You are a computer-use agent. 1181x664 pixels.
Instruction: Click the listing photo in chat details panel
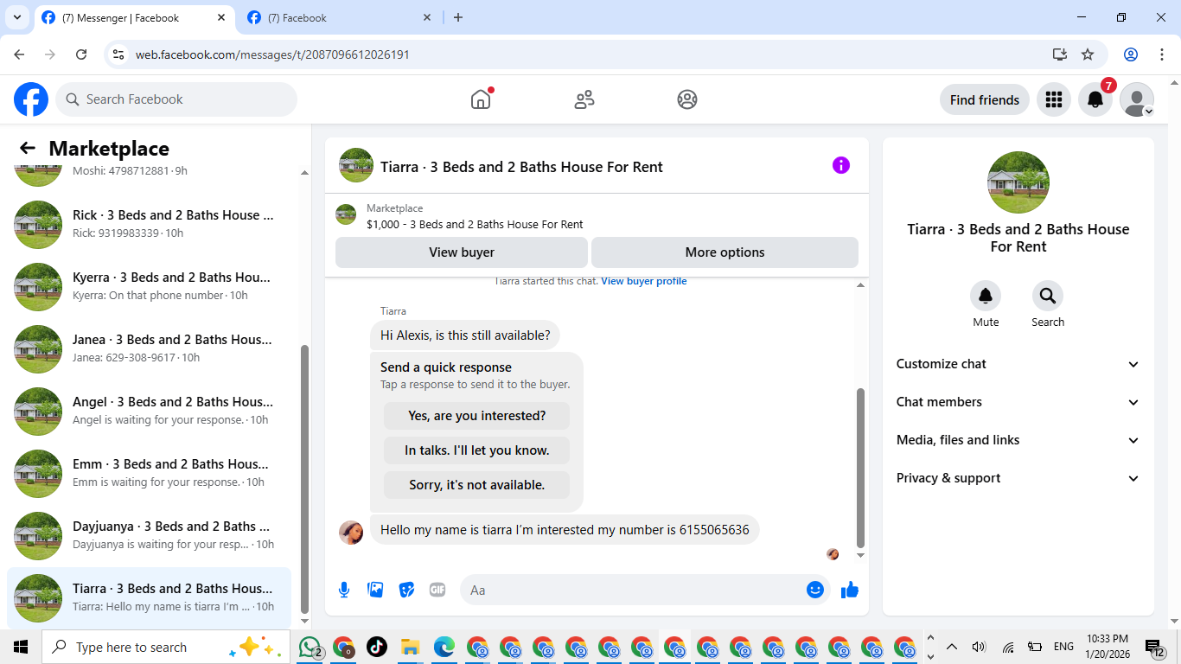1018,182
